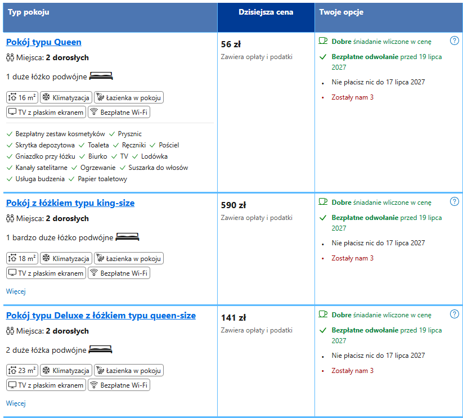Click the help icon in Pokój typu Queen row
This screenshot has width=463, height=418.
[x=454, y=41]
